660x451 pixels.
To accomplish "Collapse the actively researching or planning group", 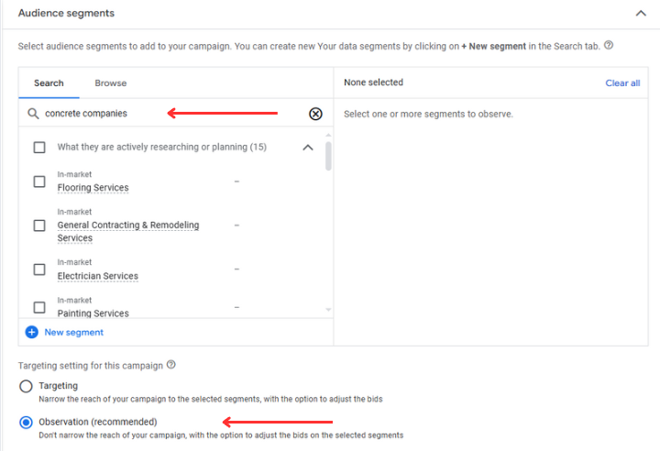I will [308, 148].
